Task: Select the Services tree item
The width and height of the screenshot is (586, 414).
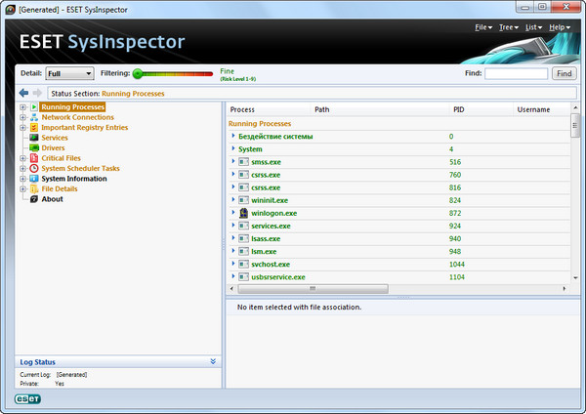Action: click(55, 138)
